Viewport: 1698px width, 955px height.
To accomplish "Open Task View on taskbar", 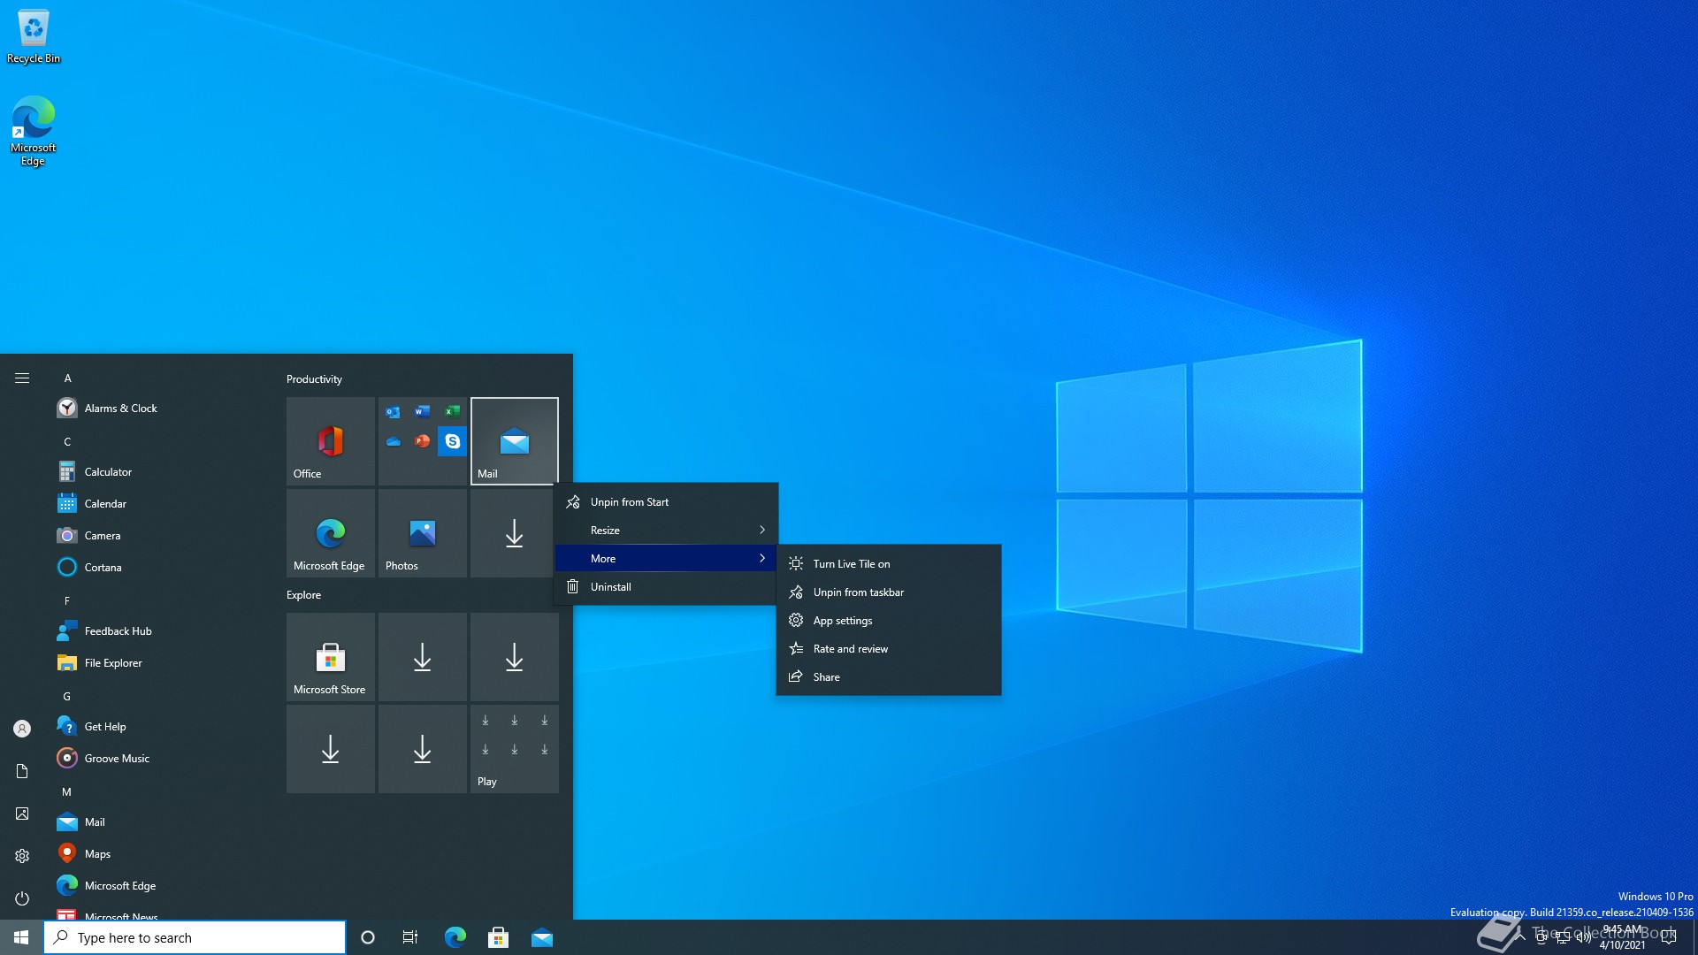I will point(410,937).
